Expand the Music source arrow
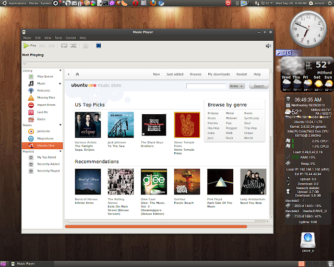The width and height of the screenshot is (334, 267). 61,83
